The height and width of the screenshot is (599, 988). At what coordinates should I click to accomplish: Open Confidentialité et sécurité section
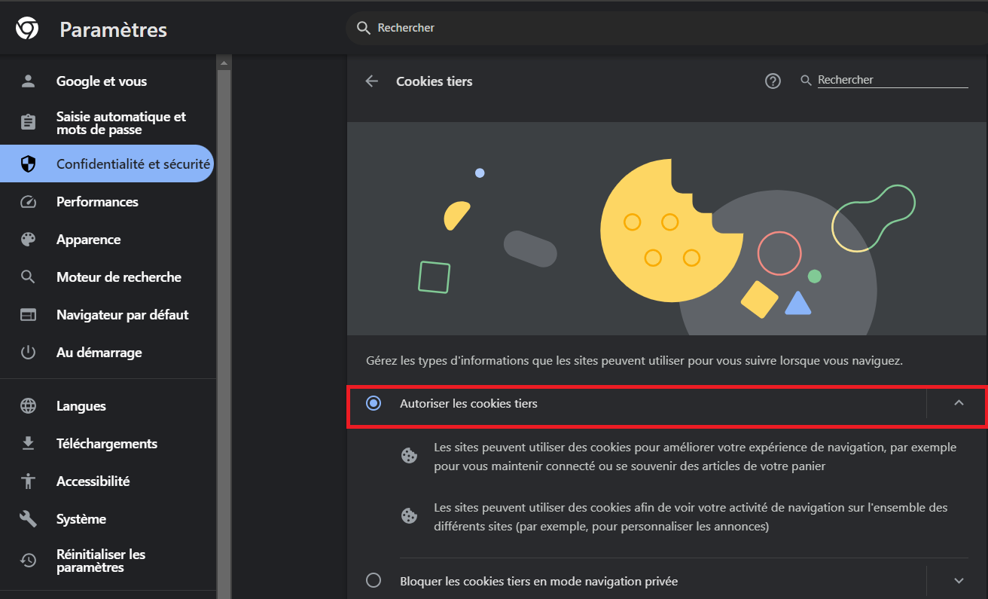107,164
